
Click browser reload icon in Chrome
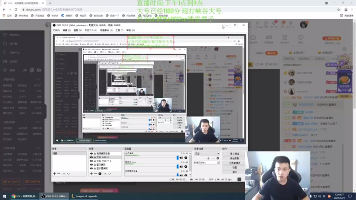[16, 9]
